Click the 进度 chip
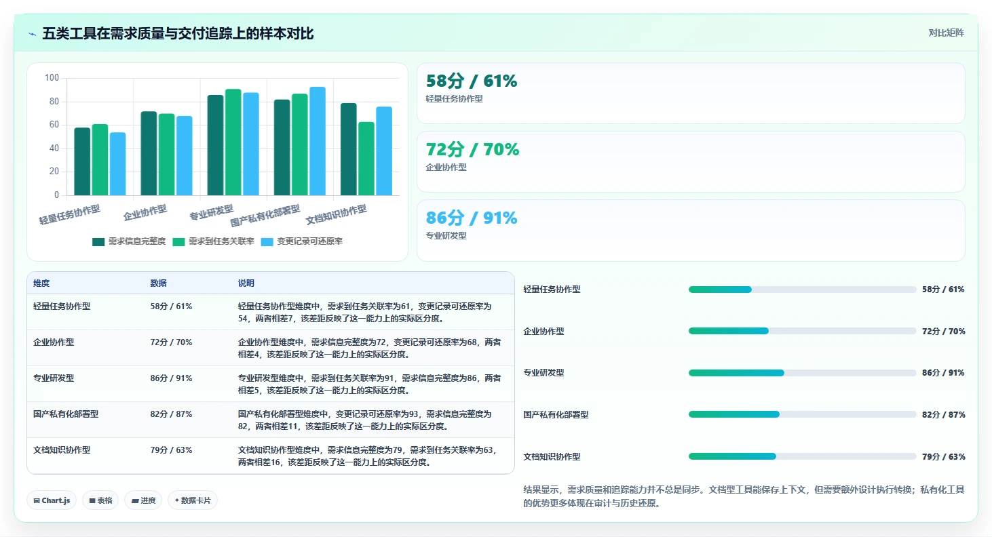 point(143,500)
